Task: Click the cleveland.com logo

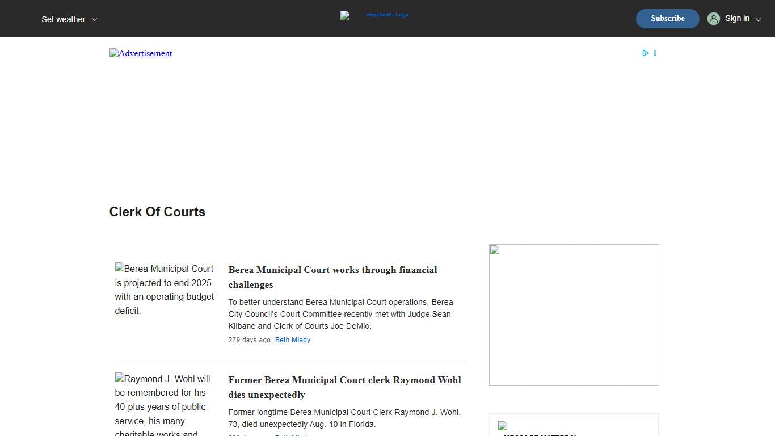Action: (374, 15)
